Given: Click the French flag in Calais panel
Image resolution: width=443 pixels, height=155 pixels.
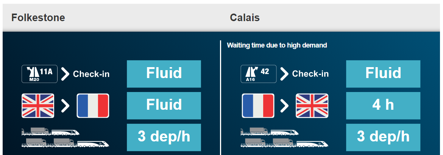Looking at the screenshot, I should tap(258, 106).
